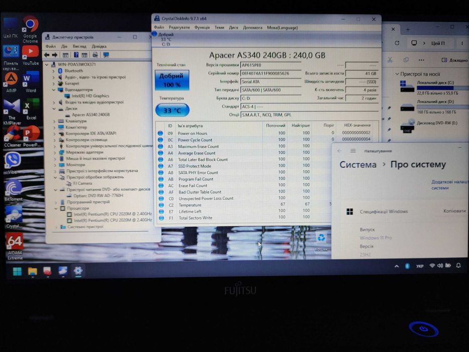
Task: Open Функція menu in CrystalDiskInfo
Action: [202, 28]
